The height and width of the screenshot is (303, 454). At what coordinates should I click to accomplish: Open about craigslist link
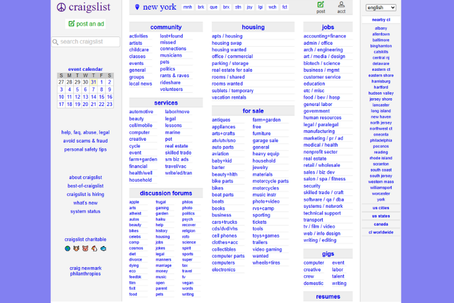85,177
